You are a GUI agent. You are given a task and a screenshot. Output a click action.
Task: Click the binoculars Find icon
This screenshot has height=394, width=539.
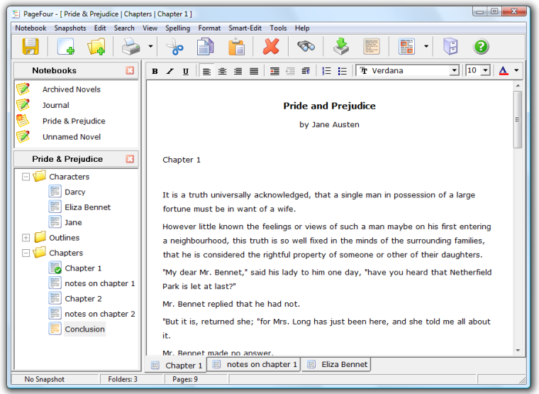[x=306, y=47]
